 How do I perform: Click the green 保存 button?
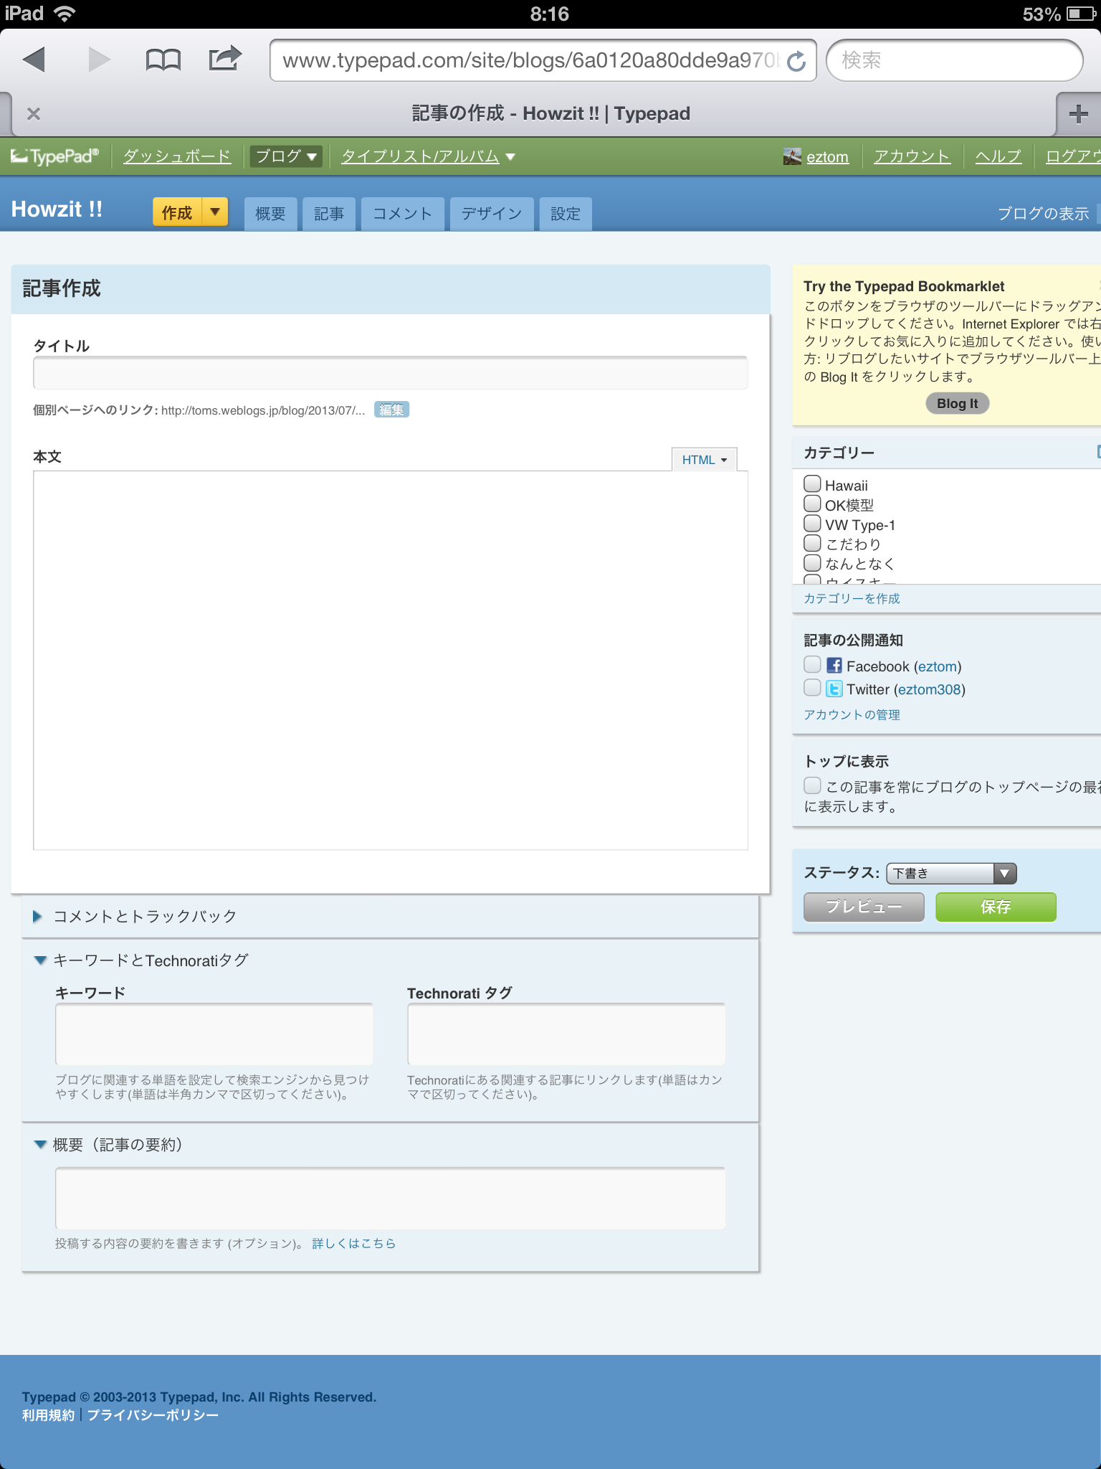[996, 907]
